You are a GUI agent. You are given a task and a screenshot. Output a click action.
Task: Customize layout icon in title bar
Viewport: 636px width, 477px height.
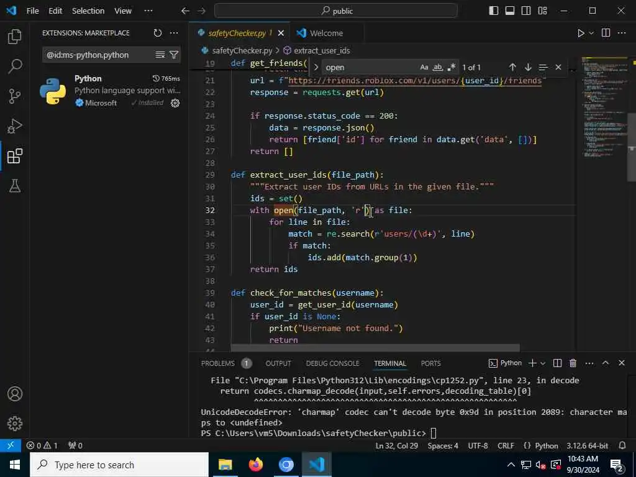(x=542, y=11)
